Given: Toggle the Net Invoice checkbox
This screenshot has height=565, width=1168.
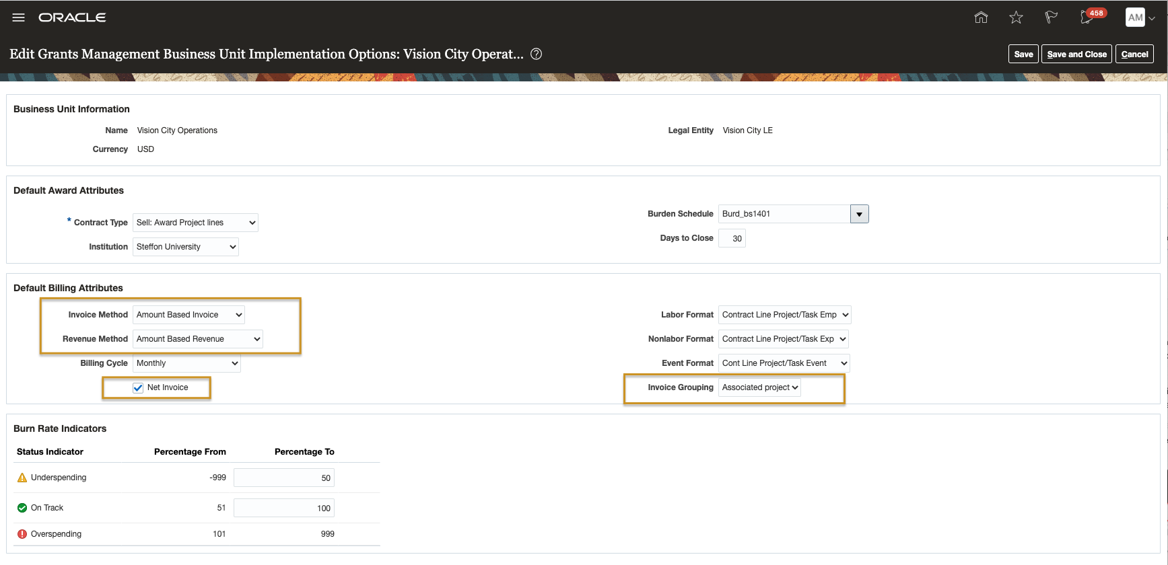Looking at the screenshot, I should point(138,387).
